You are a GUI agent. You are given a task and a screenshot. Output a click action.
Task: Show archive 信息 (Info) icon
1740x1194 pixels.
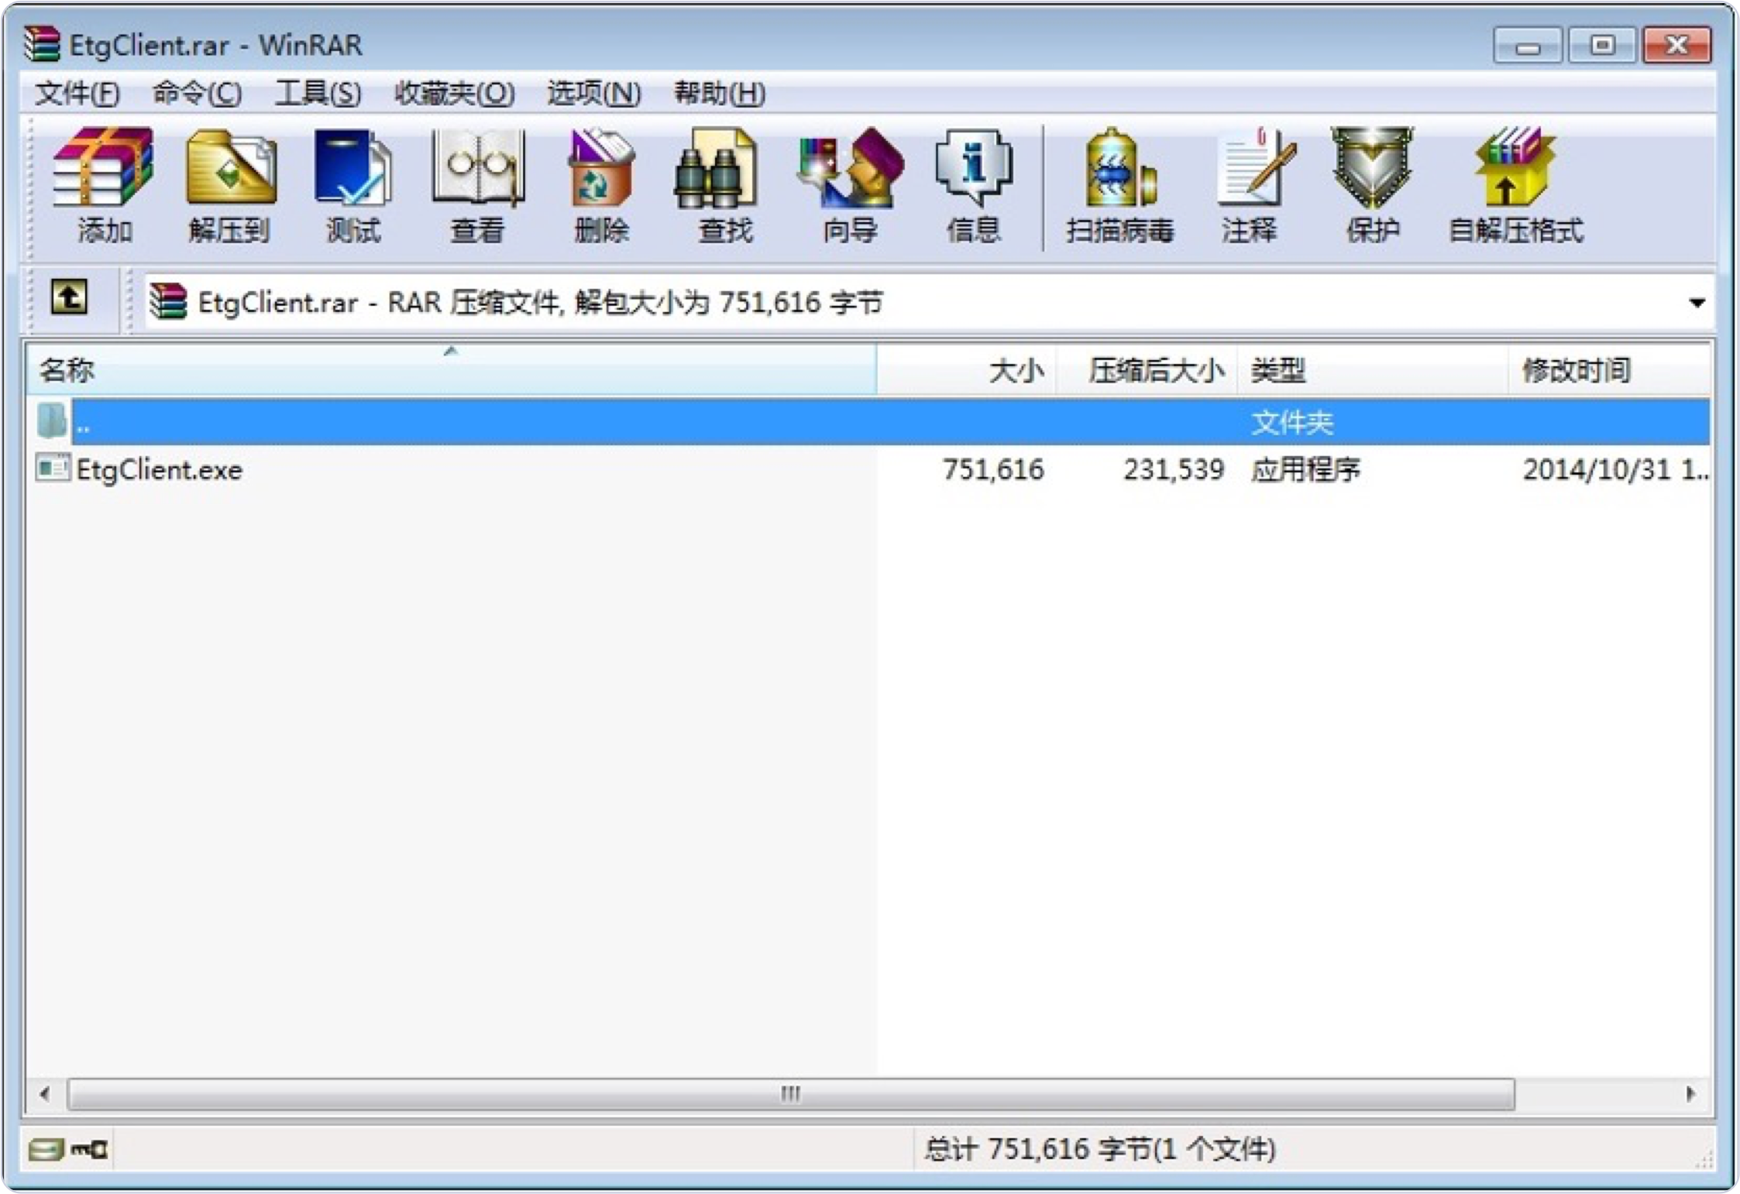[x=974, y=186]
